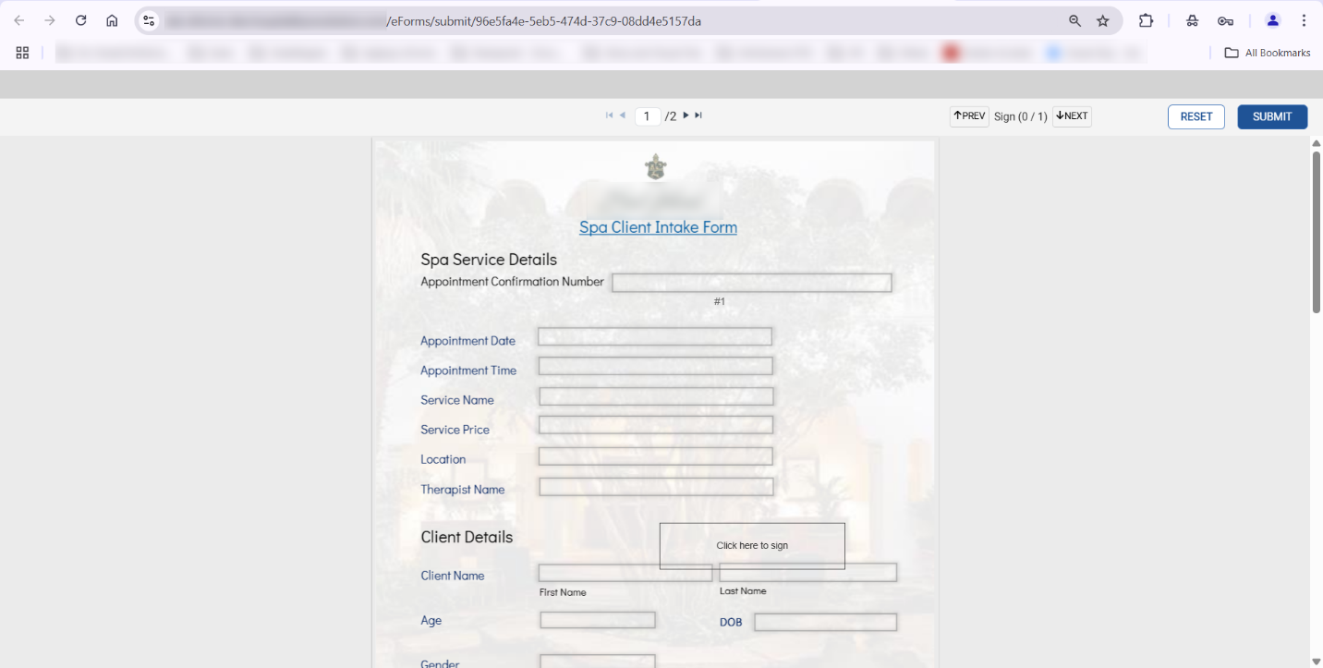Click the Service Price field
This screenshot has height=668, width=1323.
(x=656, y=425)
